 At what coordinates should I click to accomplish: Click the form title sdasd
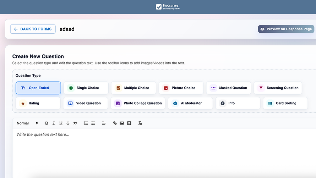coord(67,29)
